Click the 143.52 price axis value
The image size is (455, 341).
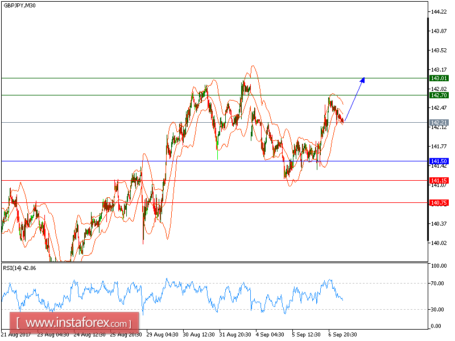(x=439, y=51)
